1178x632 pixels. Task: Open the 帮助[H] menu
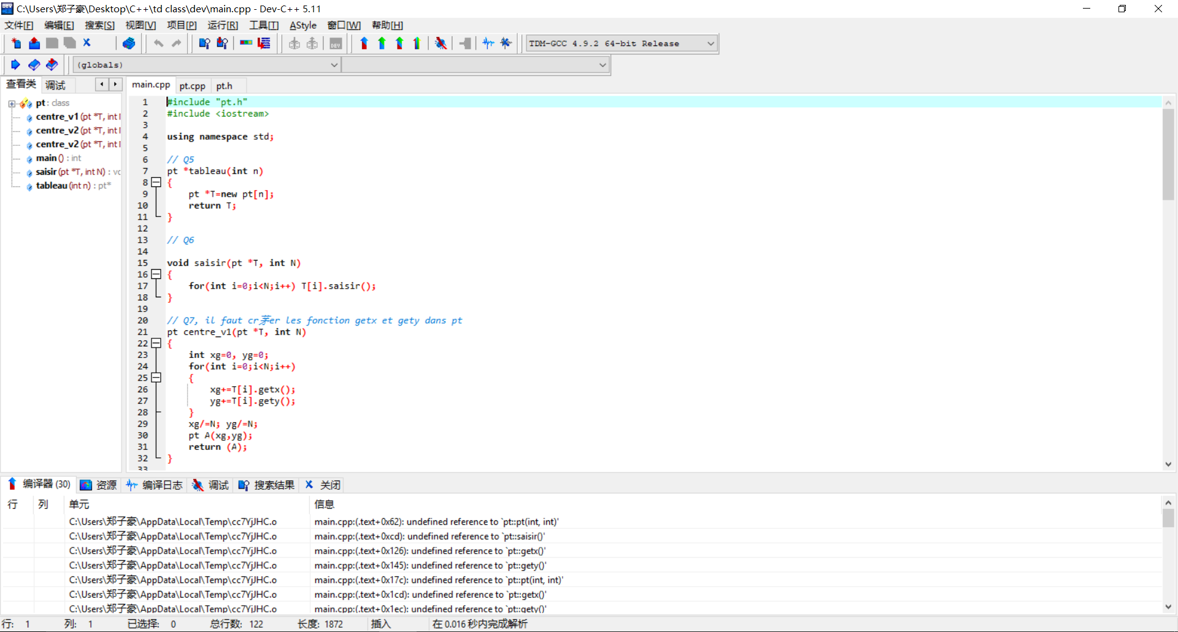pos(387,25)
